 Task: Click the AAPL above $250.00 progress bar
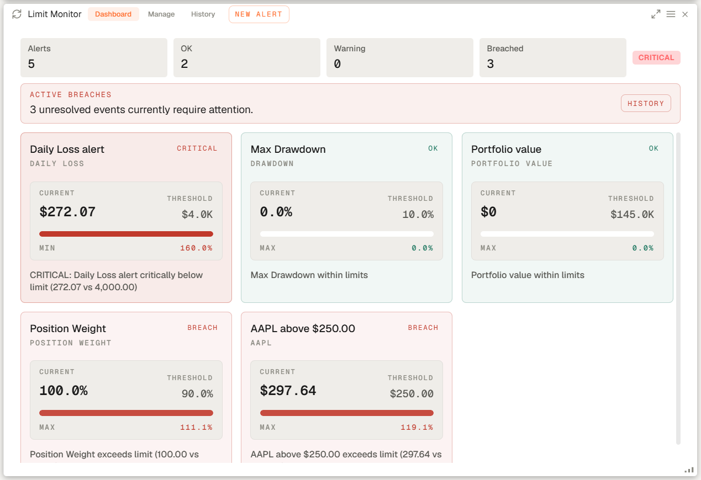347,413
